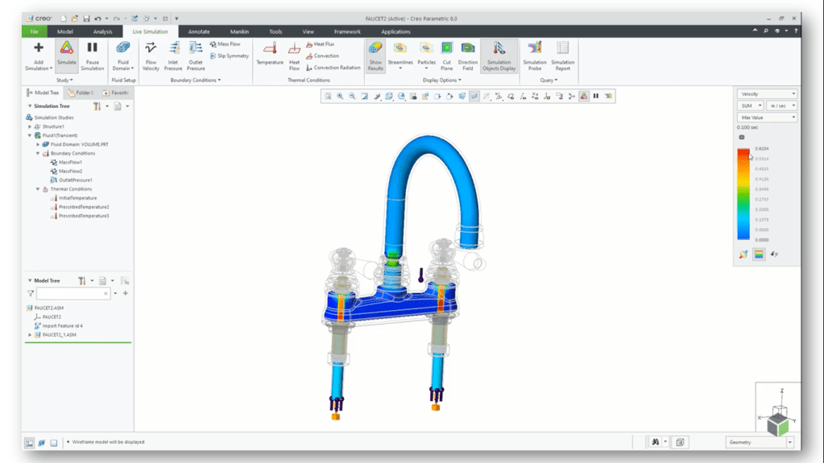This screenshot has height=463, width=824.
Task: Click the red top of velocity color legend
Action: click(743, 151)
